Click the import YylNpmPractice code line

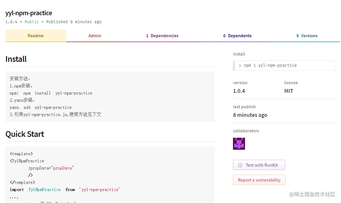pos(64,190)
